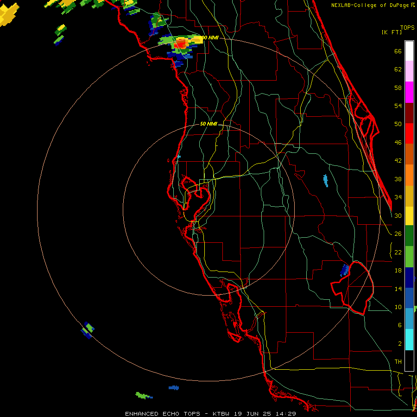Click the TOPS legend title
417x417 pixels.
(x=407, y=28)
